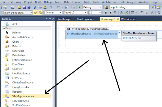The image size is (162, 107).
Task: Collapse SiteMapDataSource Tasks smart tag arrow
Action: coord(120,33)
